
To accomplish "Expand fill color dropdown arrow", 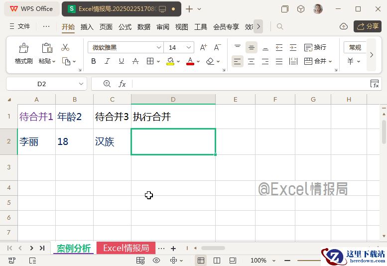I will tap(178, 61).
